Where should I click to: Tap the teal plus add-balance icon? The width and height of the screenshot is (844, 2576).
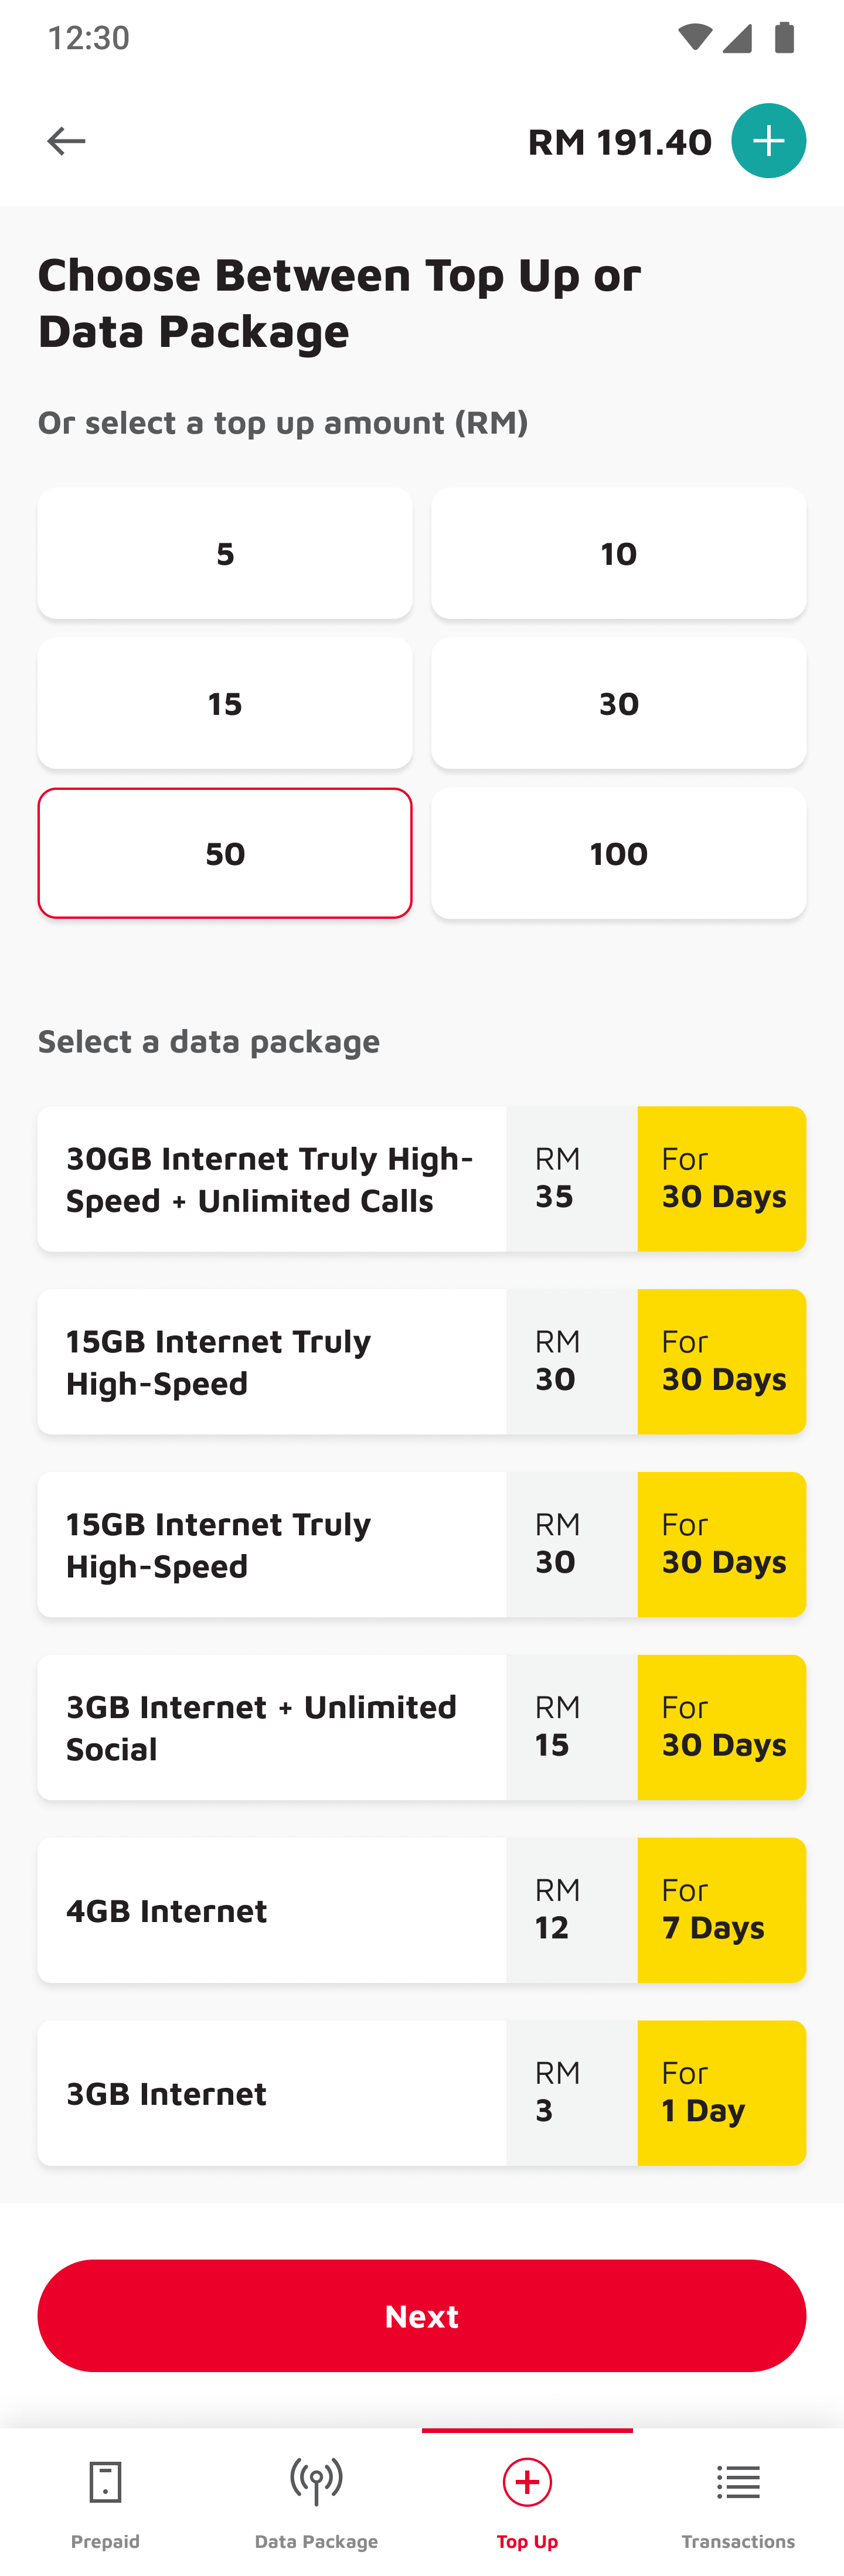[x=768, y=141]
